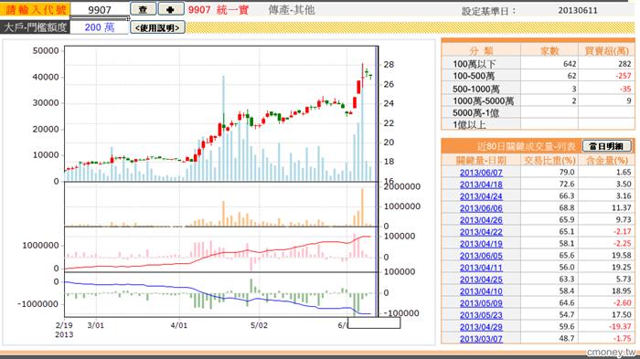640x359 pixels.
Task: Click the 交易比重(%) column header
Action: (549, 161)
